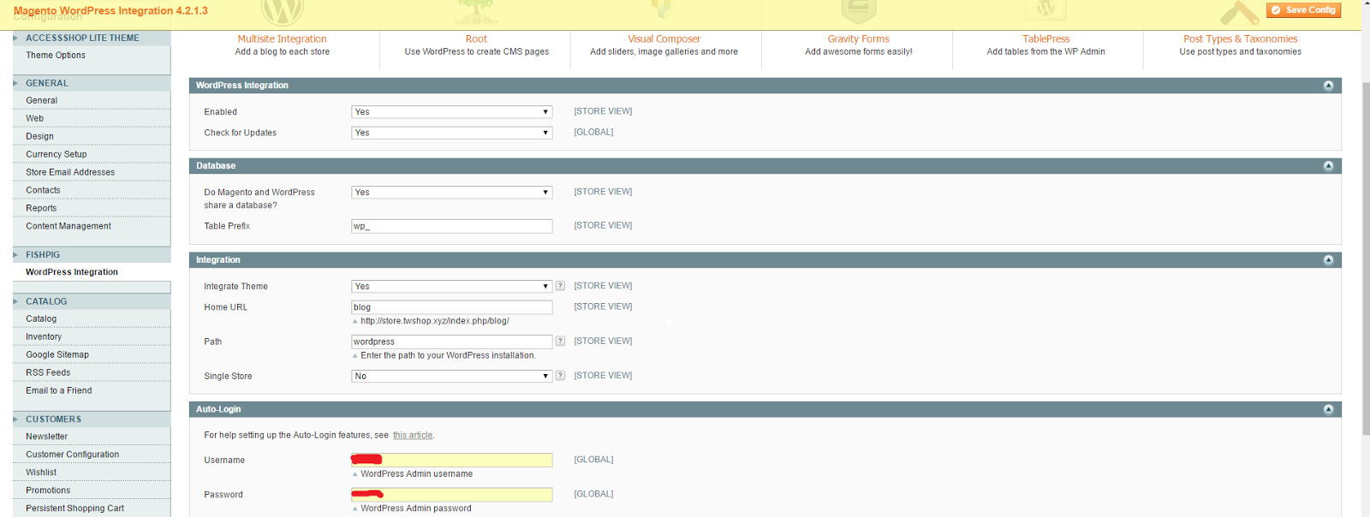Click the store.twshop.xyz blog URL text
This screenshot has height=517, width=1370.
(435, 321)
